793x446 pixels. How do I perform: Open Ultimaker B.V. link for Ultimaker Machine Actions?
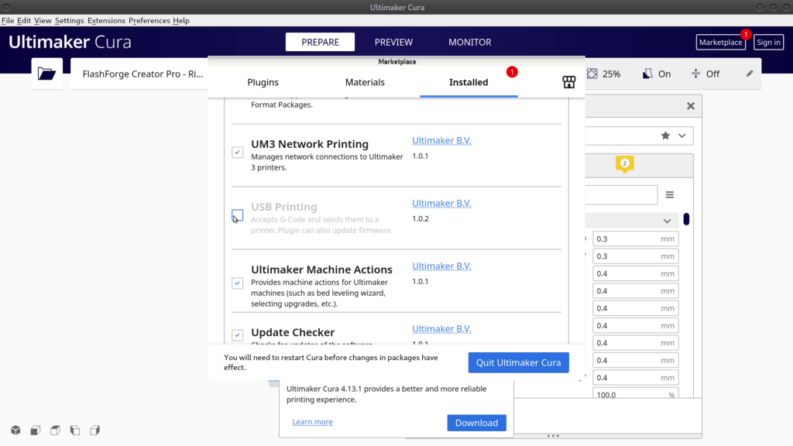click(441, 266)
